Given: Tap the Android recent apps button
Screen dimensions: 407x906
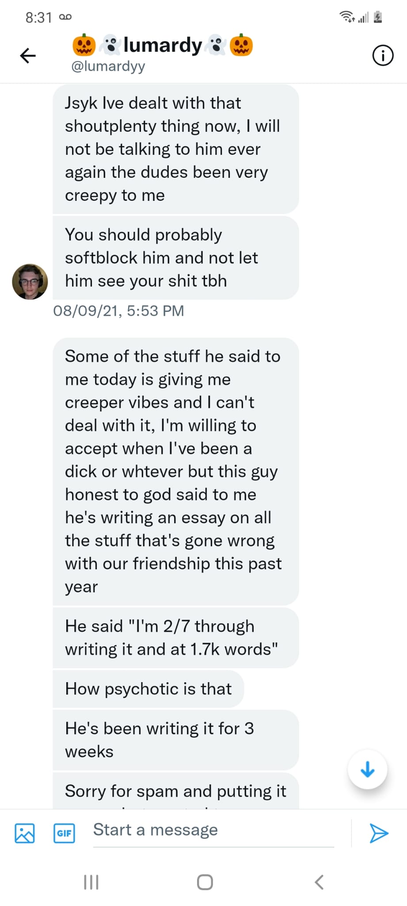Looking at the screenshot, I should pyautogui.click(x=91, y=882).
